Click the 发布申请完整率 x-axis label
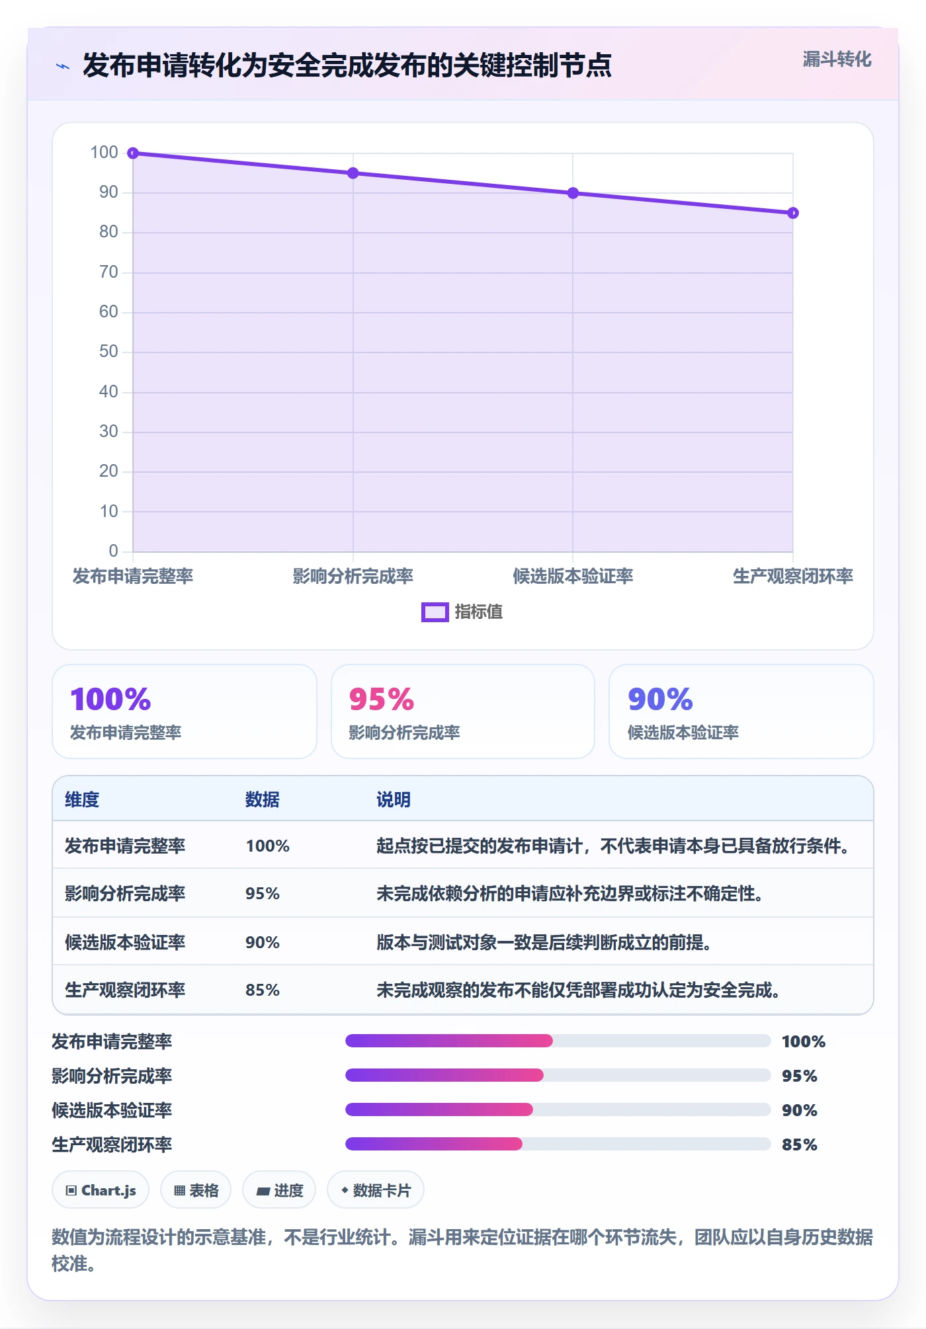926x1329 pixels. coord(133,576)
